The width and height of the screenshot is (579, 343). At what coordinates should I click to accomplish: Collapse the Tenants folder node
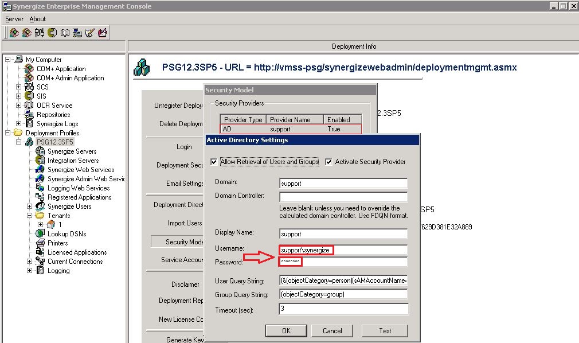30,216
